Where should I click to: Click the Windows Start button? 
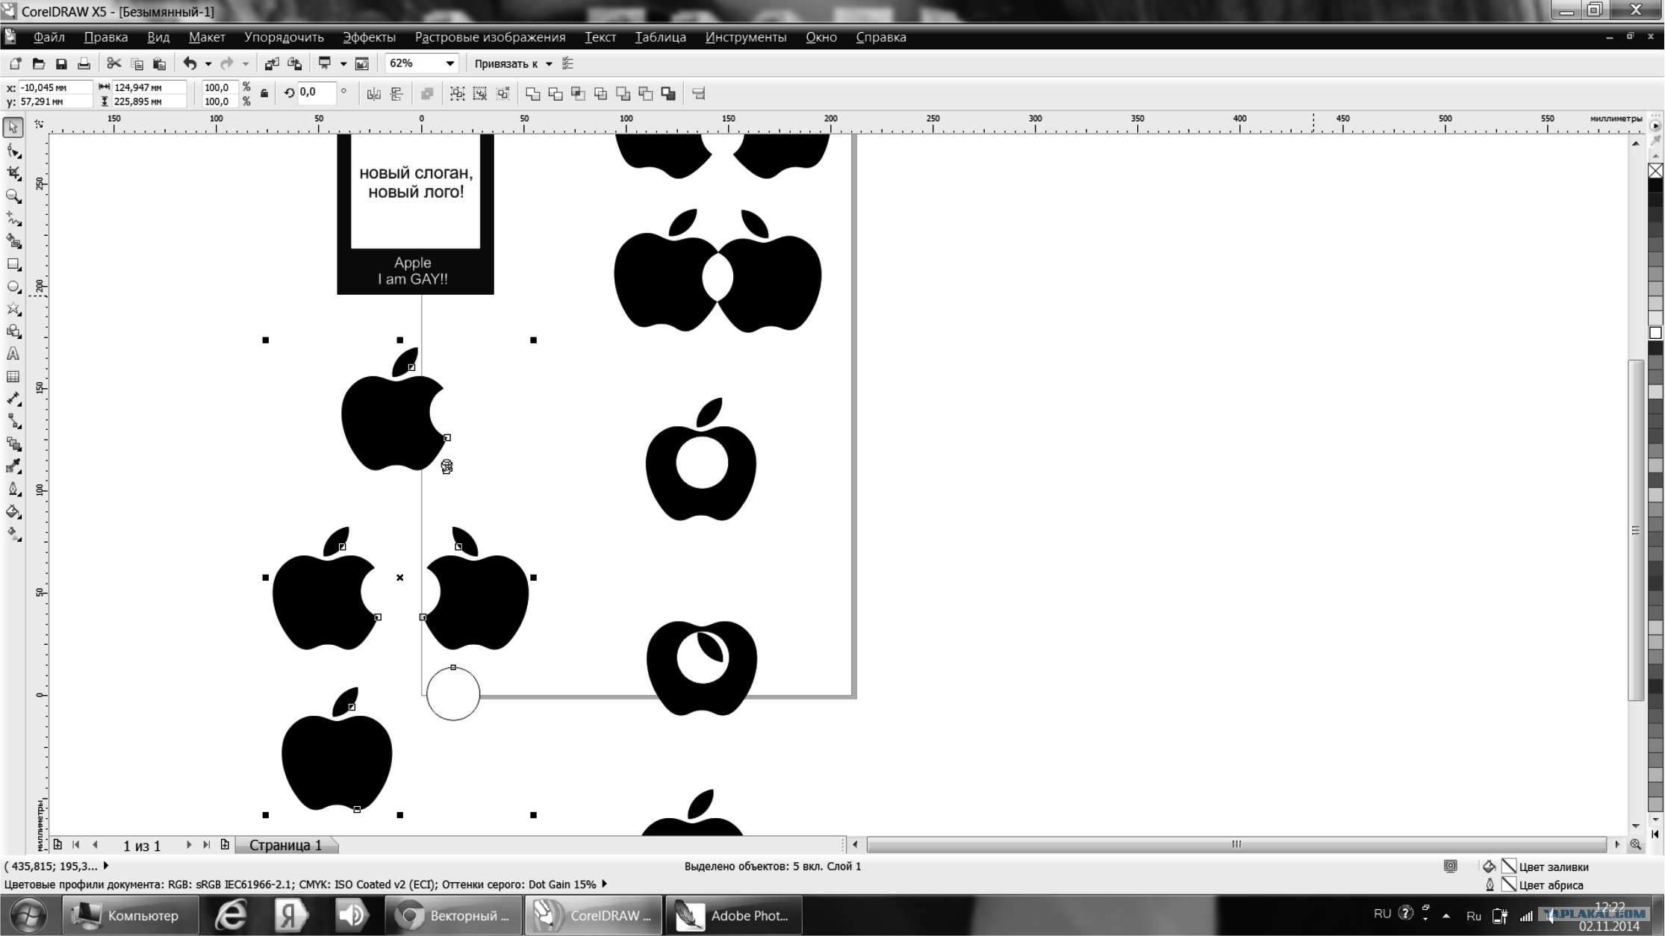[28, 915]
